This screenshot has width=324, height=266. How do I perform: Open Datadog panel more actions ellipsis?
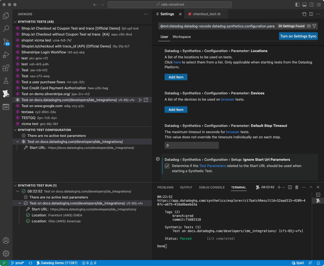(146, 14)
